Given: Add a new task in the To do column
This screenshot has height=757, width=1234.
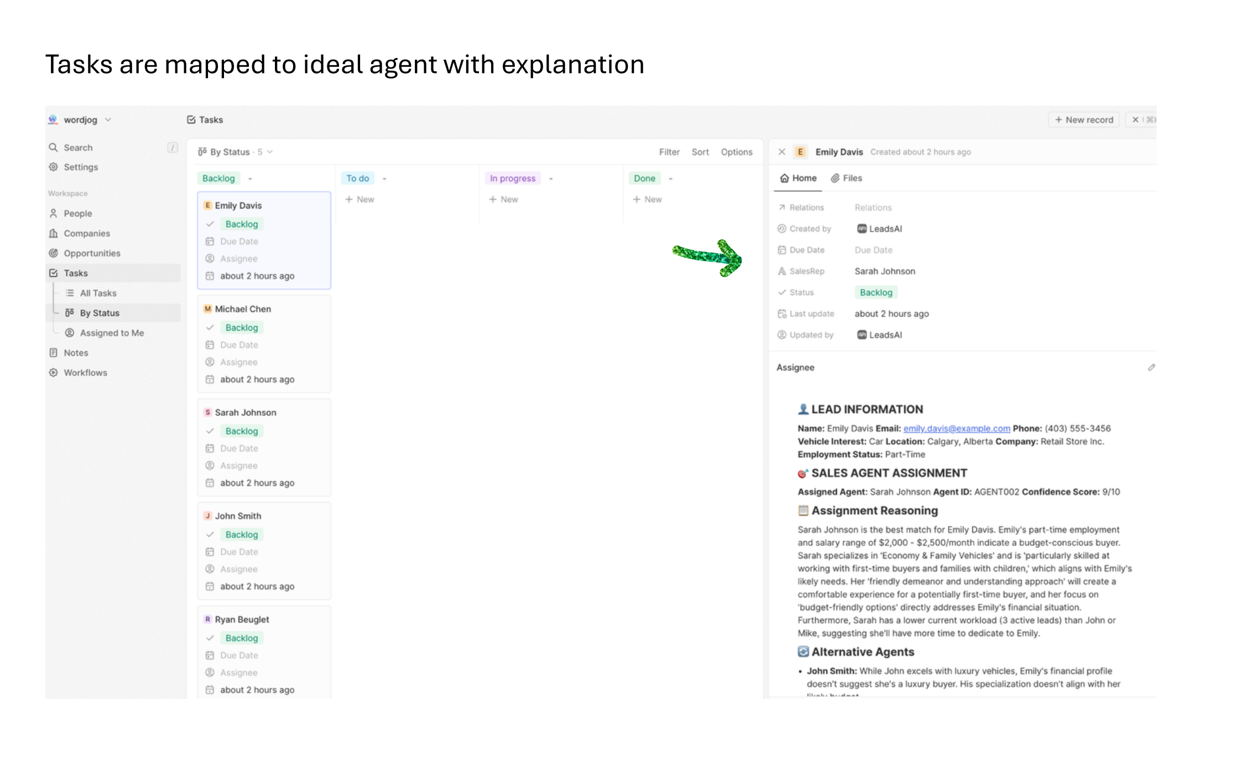Looking at the screenshot, I should click(x=360, y=199).
